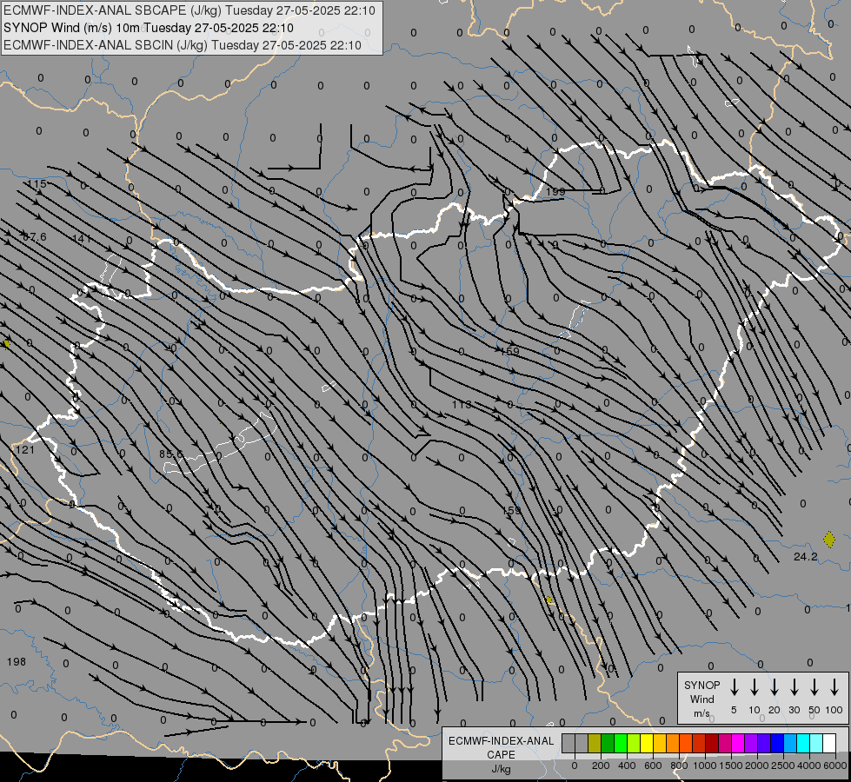
Task: Click the 100 m/s wind arrow in legend
Action: point(834,686)
